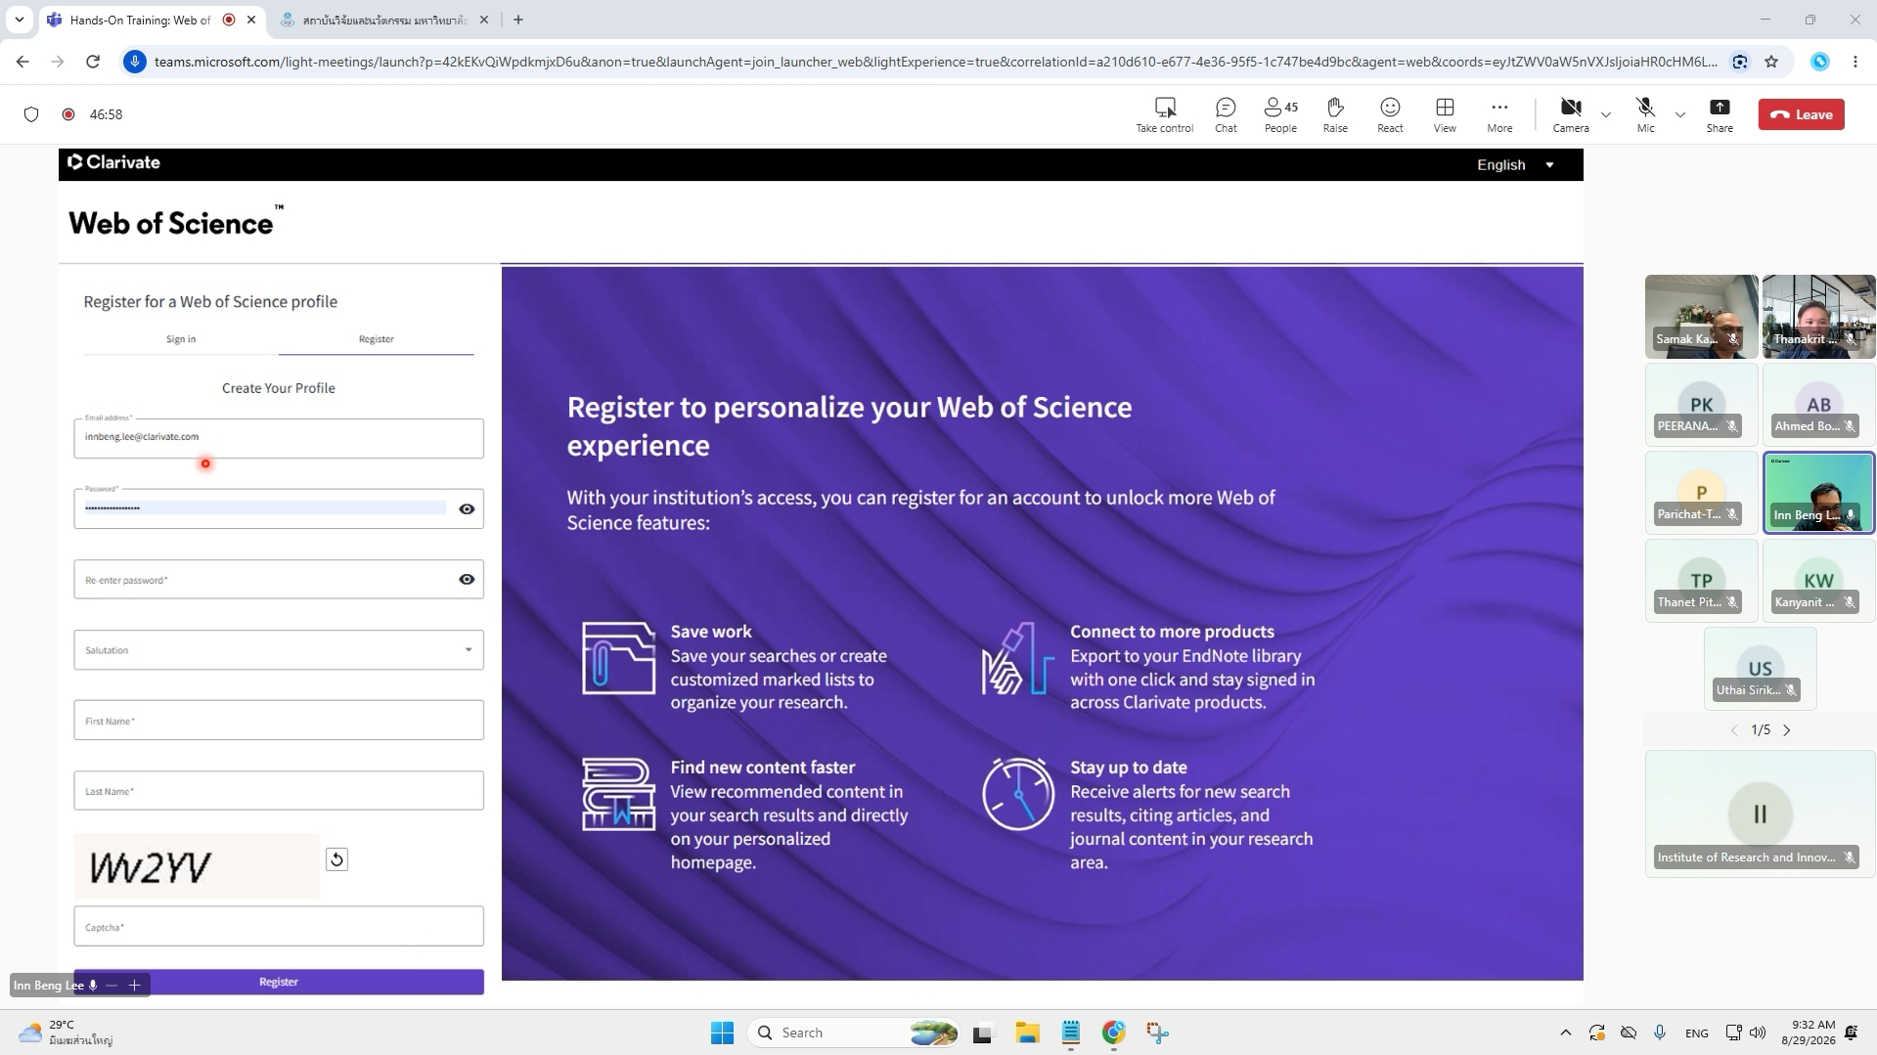Open the English language dropdown
1877x1055 pixels.
pos(1515,164)
